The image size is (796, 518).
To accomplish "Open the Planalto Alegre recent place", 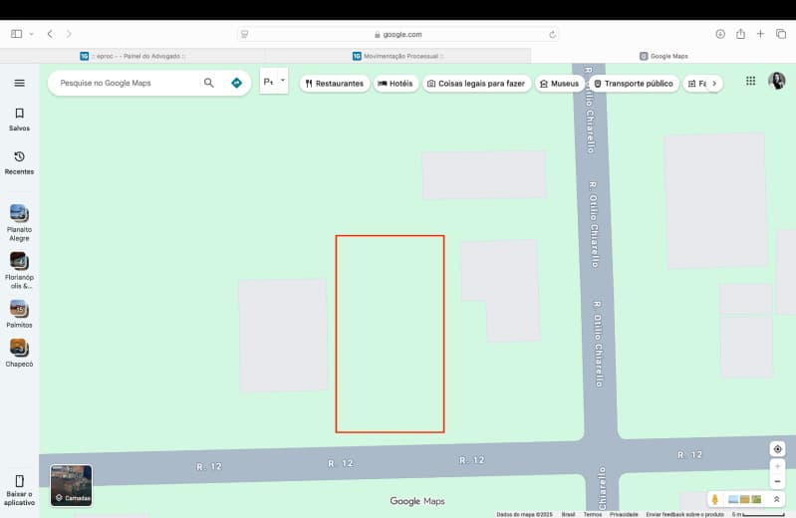I will [x=19, y=222].
